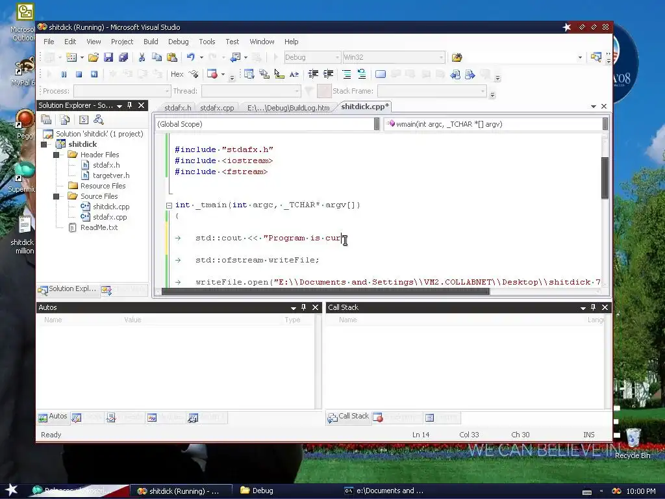Comment out the selected lines icon
This screenshot has width=665, height=499.
click(347, 74)
